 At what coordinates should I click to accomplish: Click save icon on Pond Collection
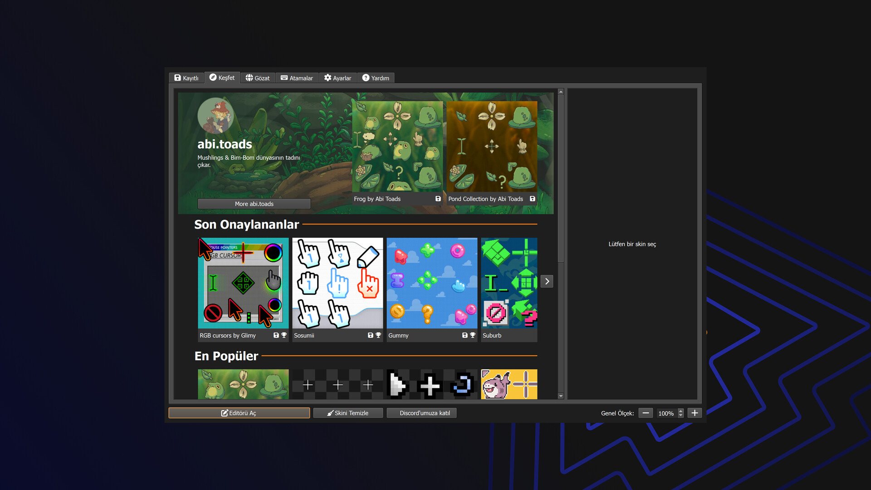(x=533, y=199)
